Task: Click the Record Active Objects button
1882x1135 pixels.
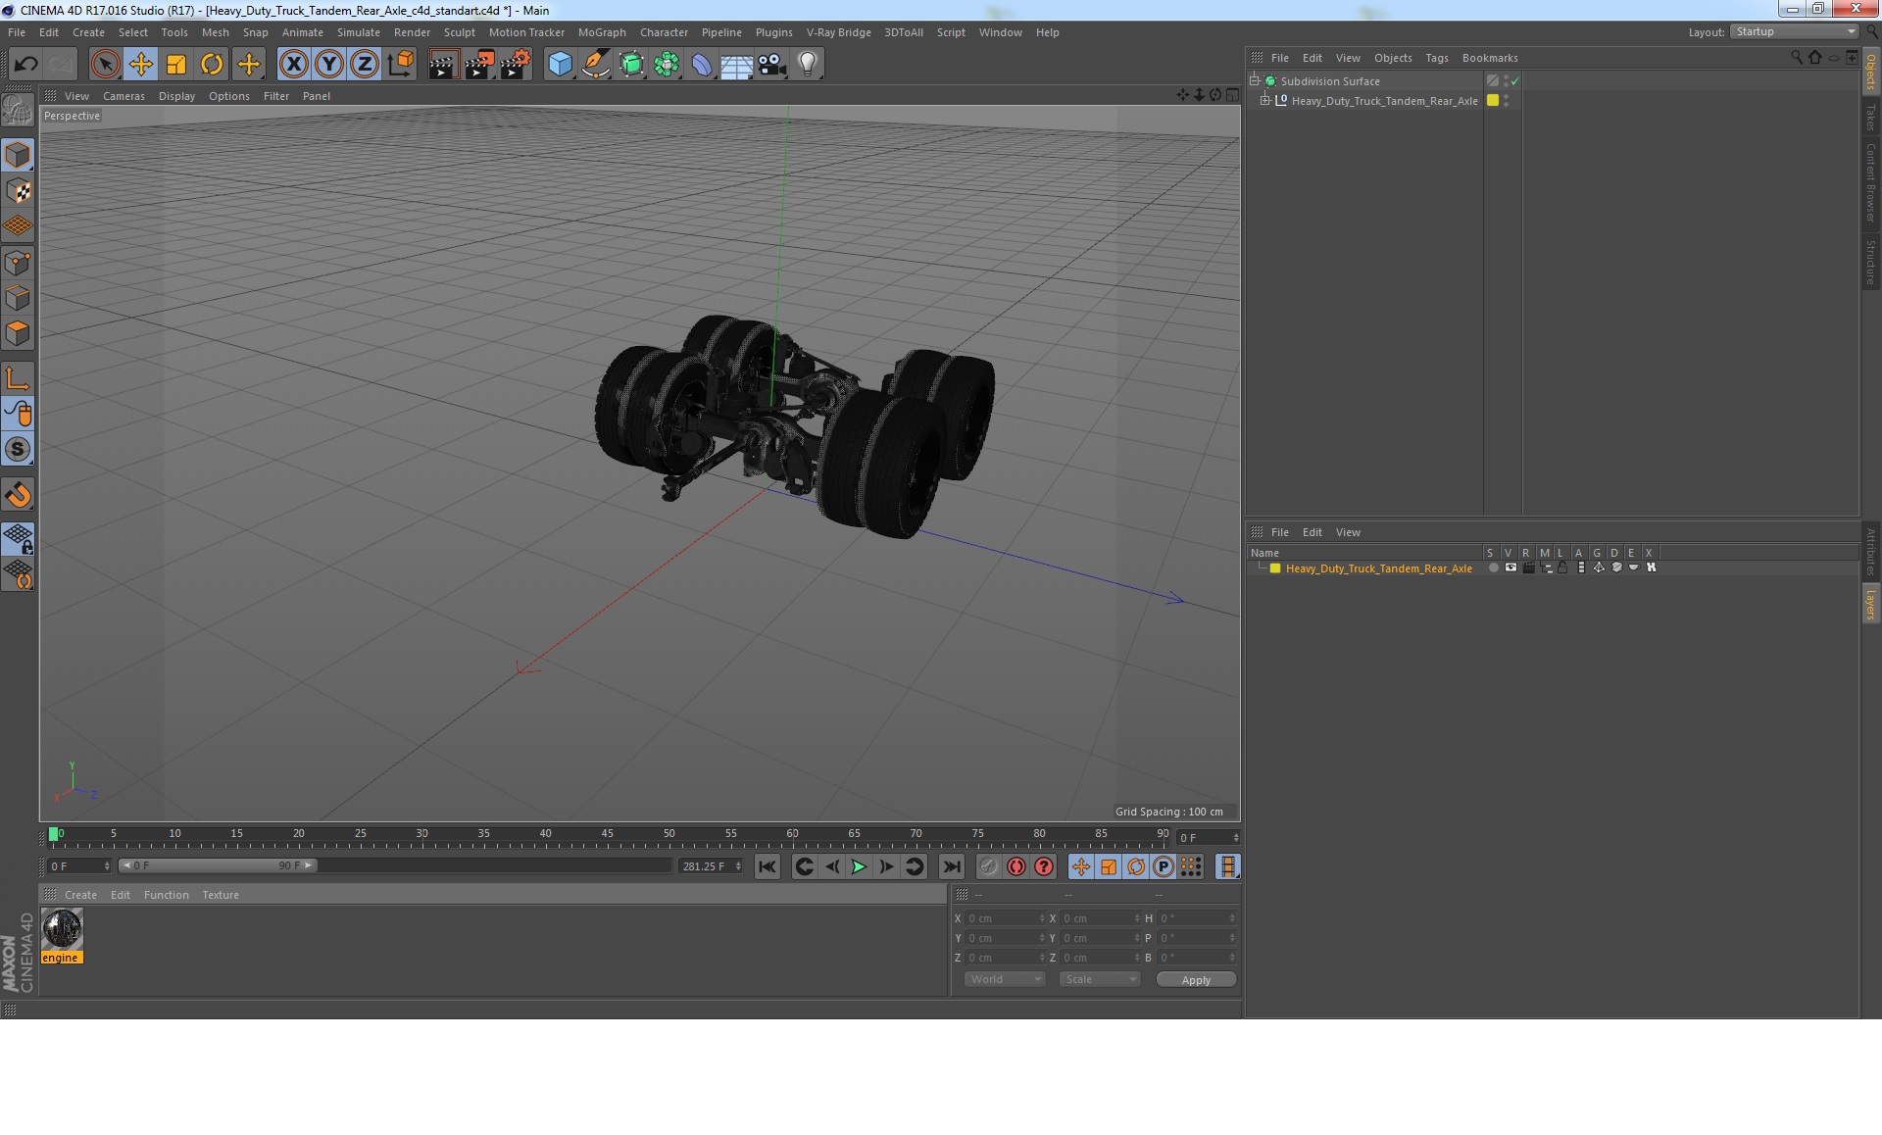Action: click(x=989, y=866)
